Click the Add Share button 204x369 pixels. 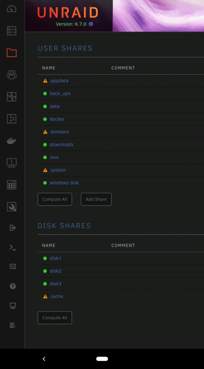tap(96, 199)
